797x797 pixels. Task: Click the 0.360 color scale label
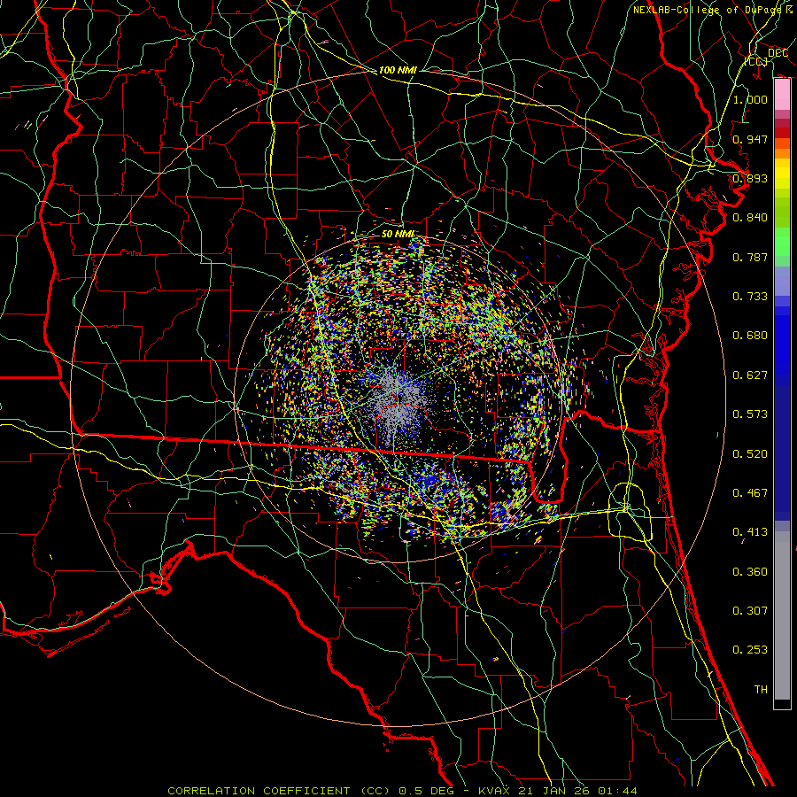(x=750, y=571)
